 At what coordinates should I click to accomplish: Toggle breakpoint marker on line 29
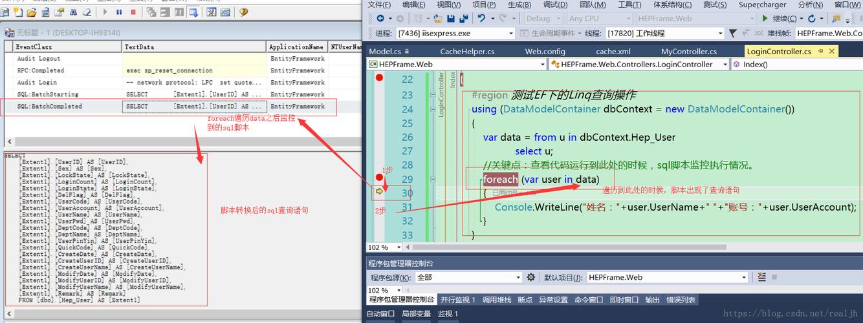pyautogui.click(x=379, y=178)
